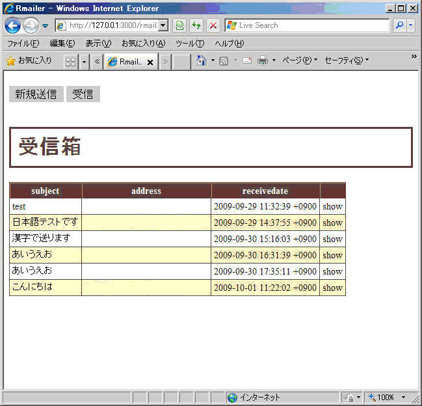The image size is (422, 406).
Task: Open the ページ(P) toolbar menu
Action: [300, 61]
